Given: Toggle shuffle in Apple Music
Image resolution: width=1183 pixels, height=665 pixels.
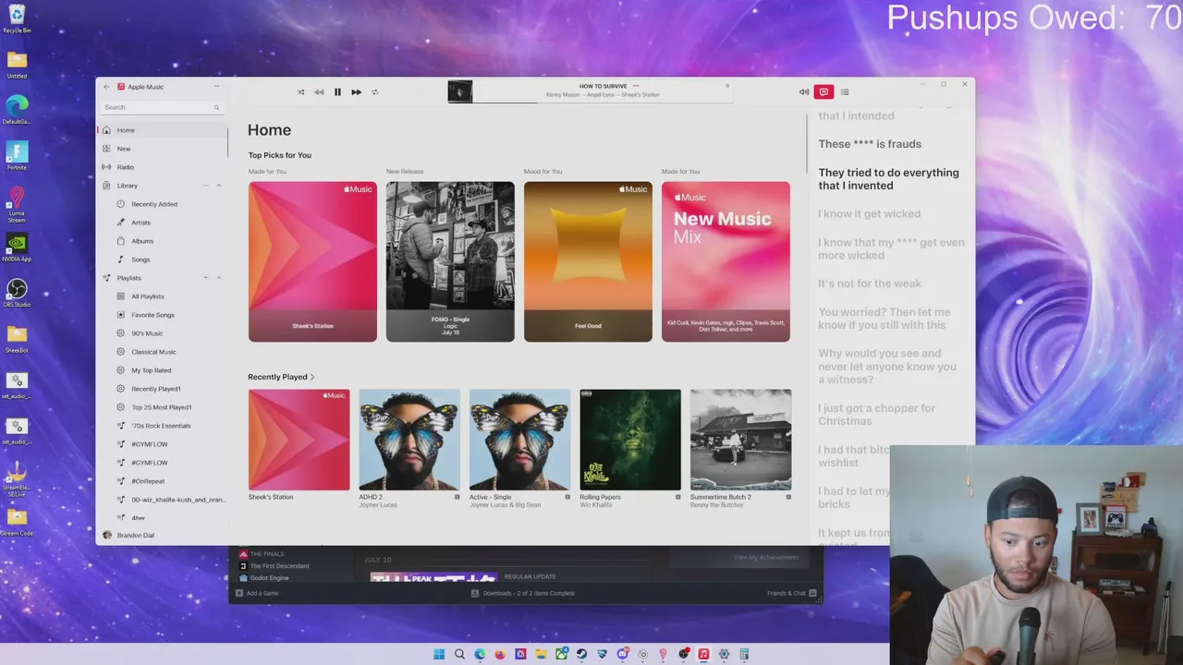Looking at the screenshot, I should click(x=300, y=92).
